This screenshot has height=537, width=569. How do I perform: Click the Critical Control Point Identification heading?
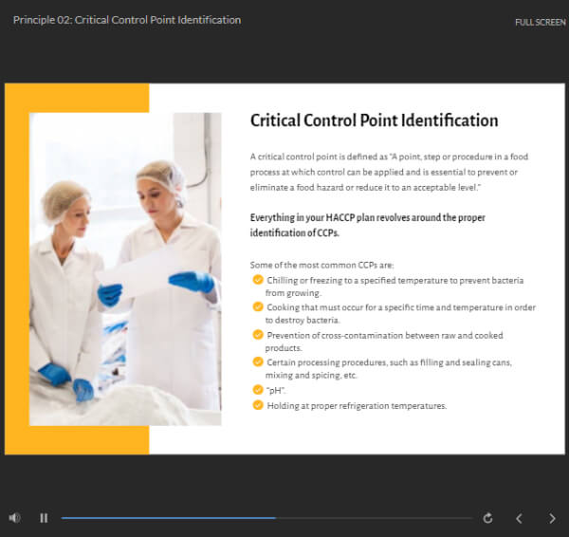(x=374, y=120)
